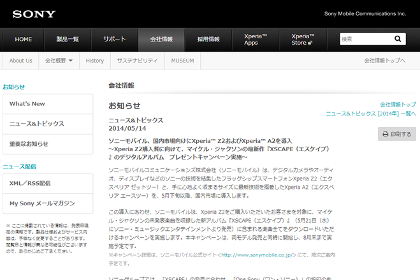
Task: Click the 2014/05/14 date text
Action: point(127,129)
